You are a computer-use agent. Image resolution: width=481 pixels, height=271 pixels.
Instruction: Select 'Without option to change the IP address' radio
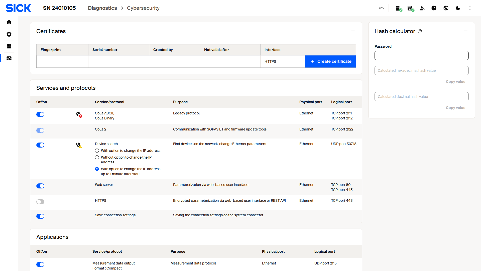pyautogui.click(x=97, y=157)
